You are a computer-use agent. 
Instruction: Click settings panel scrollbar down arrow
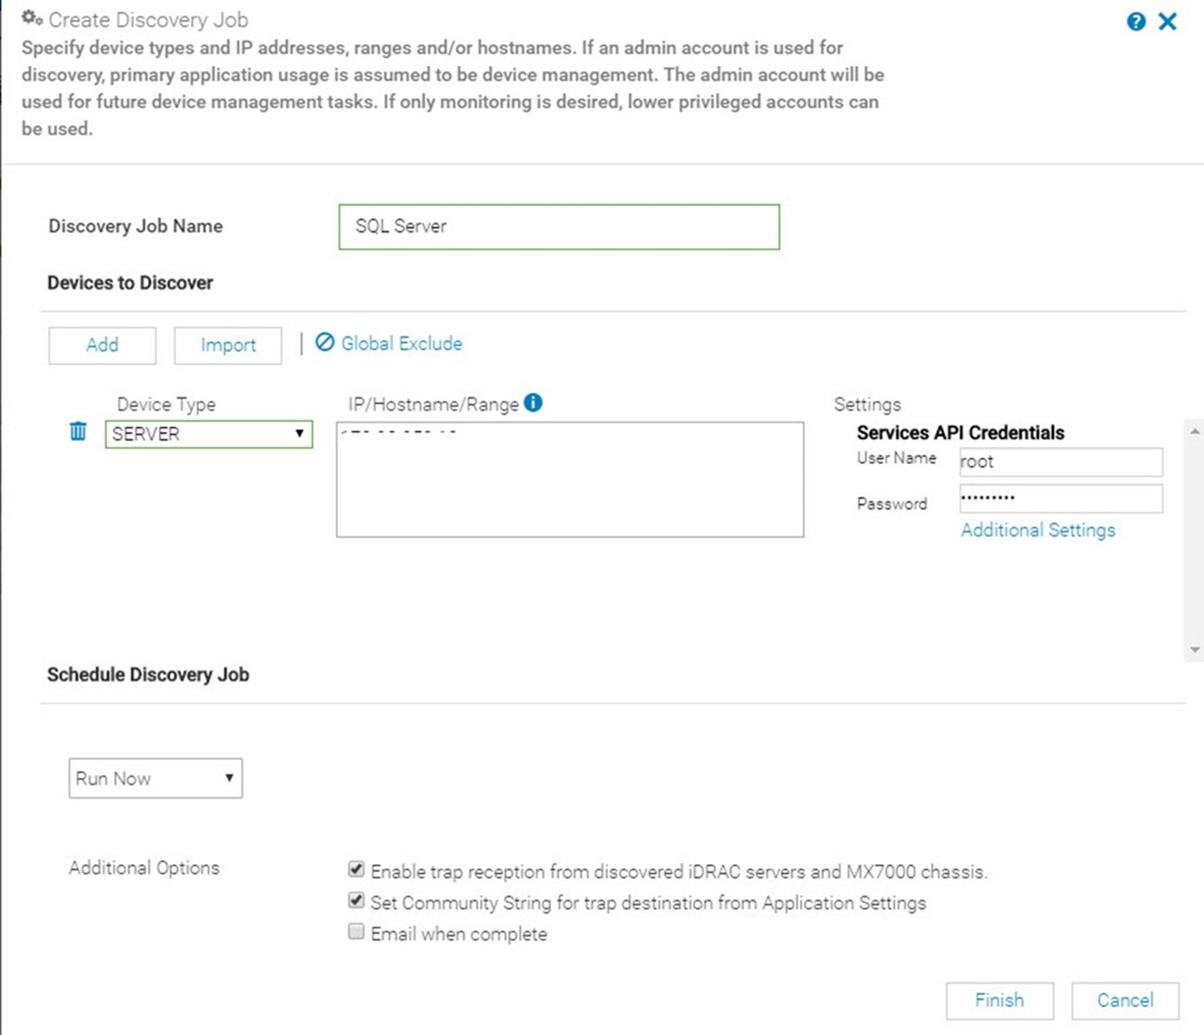coord(1194,650)
